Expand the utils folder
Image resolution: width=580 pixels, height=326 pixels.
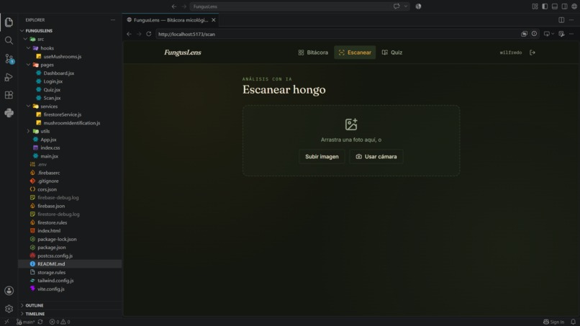[x=28, y=131]
